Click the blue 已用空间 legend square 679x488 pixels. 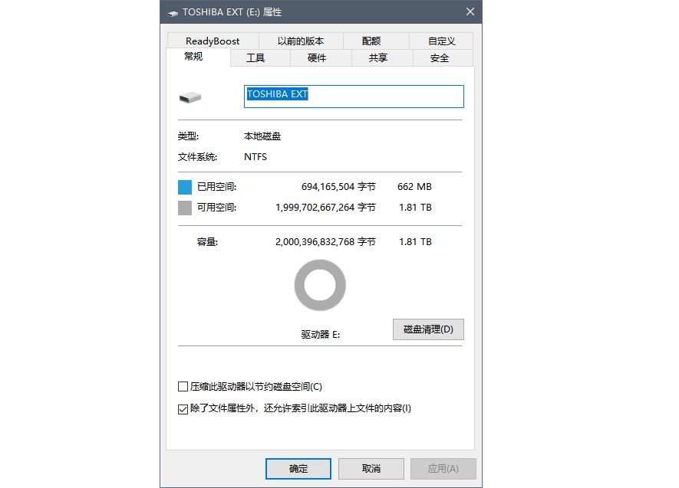184,186
